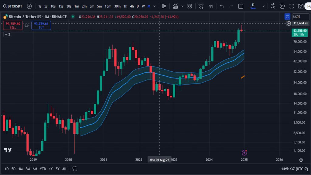Switch timeframe to the 1Y tab
The height and width of the screenshot is (175, 311).
[51, 169]
